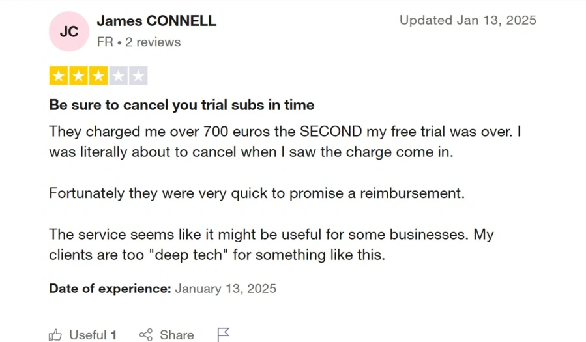Click the FR country code
The width and height of the screenshot is (586, 342).
(x=105, y=42)
